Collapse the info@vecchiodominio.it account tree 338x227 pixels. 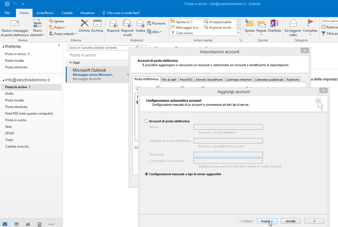tap(3, 80)
